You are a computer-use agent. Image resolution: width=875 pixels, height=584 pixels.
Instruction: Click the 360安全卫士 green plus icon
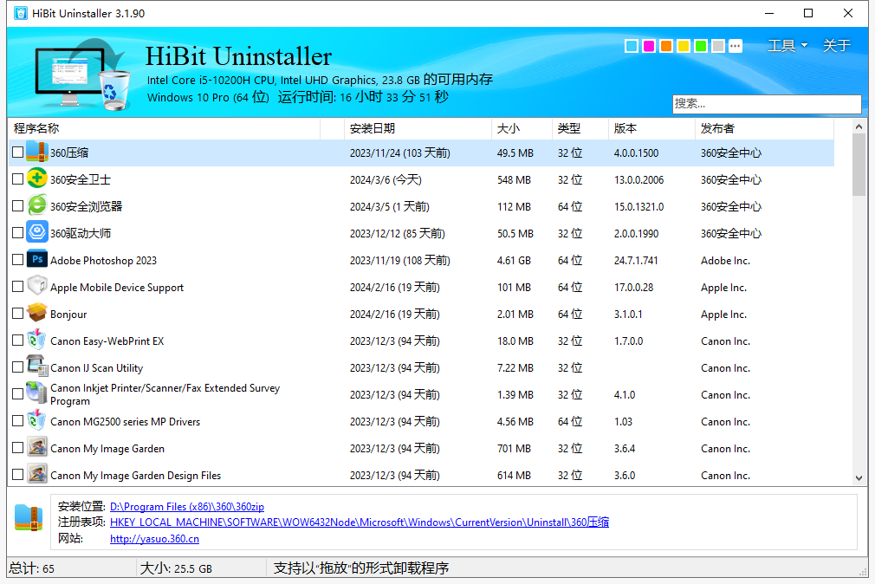[x=37, y=179]
